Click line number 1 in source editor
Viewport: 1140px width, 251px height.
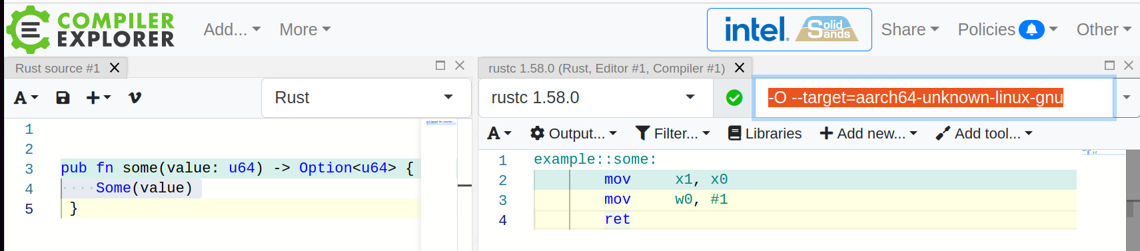(x=29, y=129)
